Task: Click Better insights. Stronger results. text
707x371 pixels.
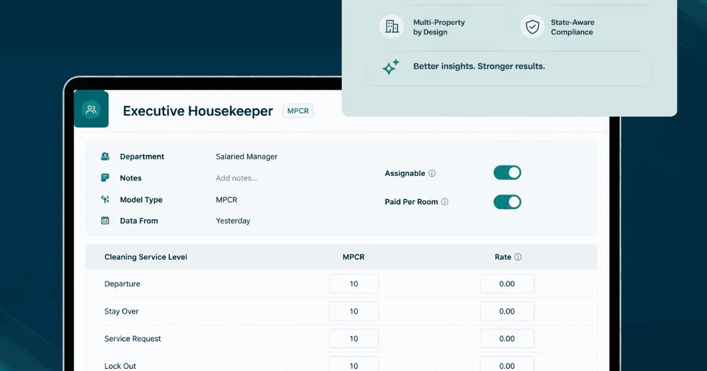Action: pos(479,67)
